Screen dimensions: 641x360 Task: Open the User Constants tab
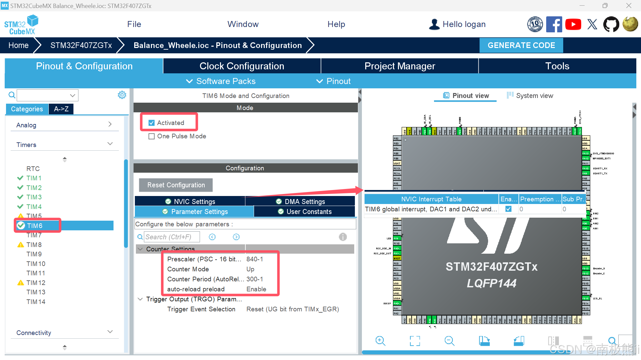[x=304, y=211]
